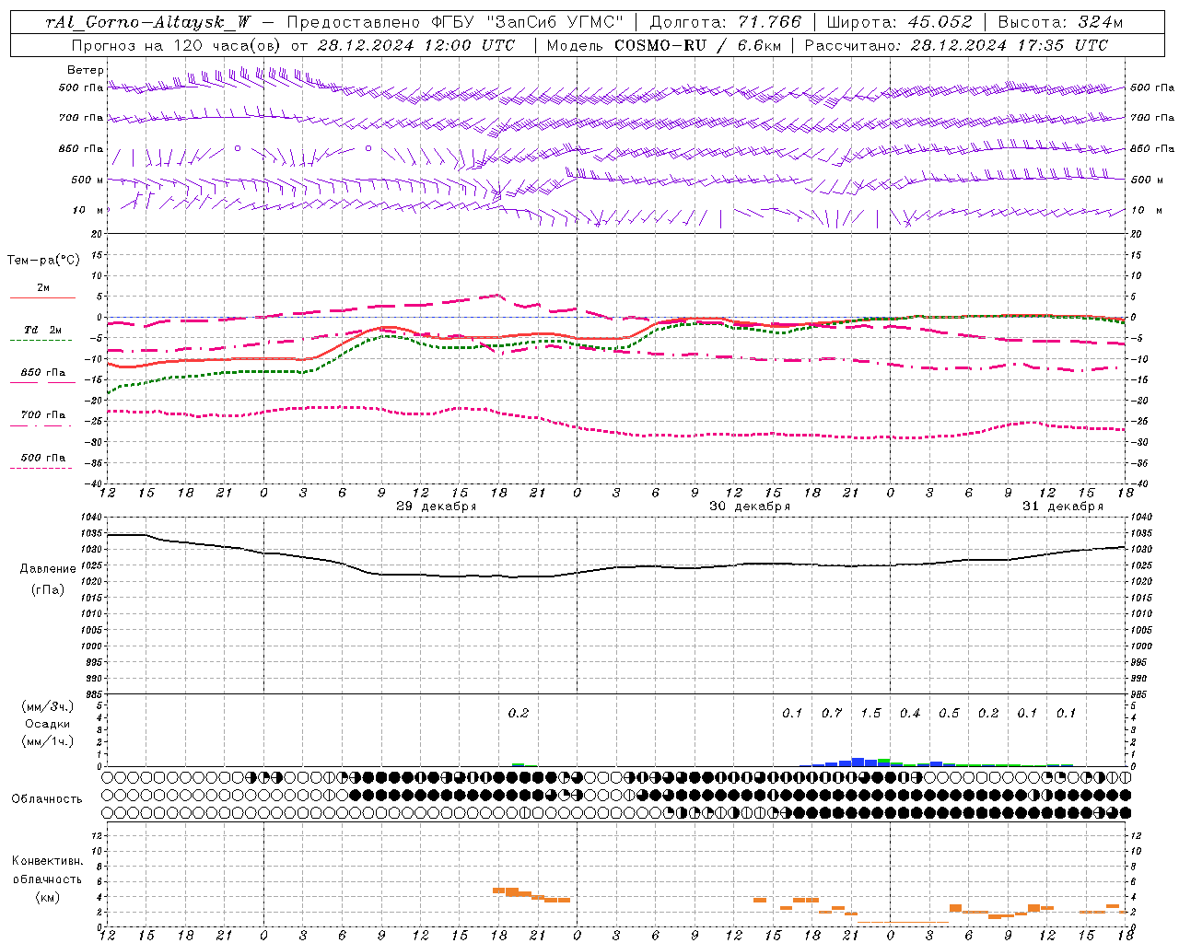Click the 1.5 precipitation amount

[x=870, y=714]
